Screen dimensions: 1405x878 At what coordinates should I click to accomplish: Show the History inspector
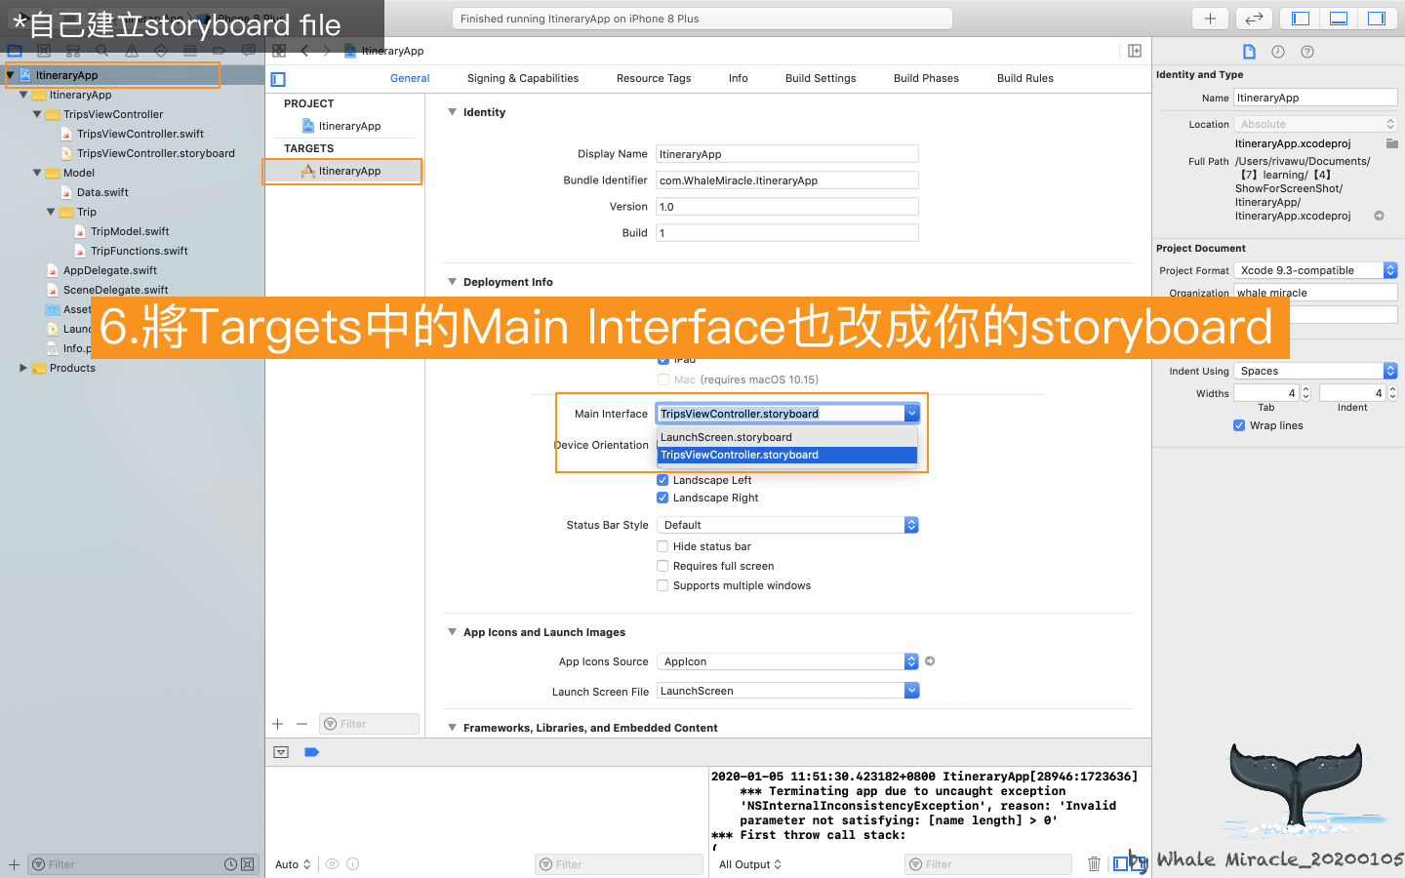point(1278,52)
